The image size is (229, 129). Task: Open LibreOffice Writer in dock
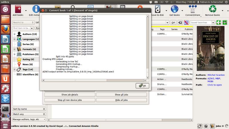[x=5, y=39]
